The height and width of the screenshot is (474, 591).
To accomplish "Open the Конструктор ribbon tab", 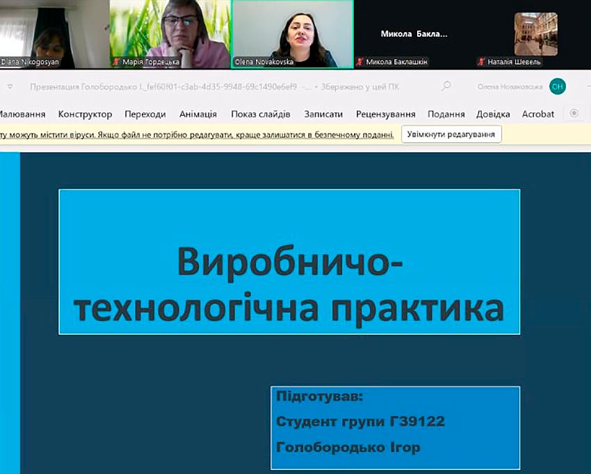I will (x=85, y=114).
